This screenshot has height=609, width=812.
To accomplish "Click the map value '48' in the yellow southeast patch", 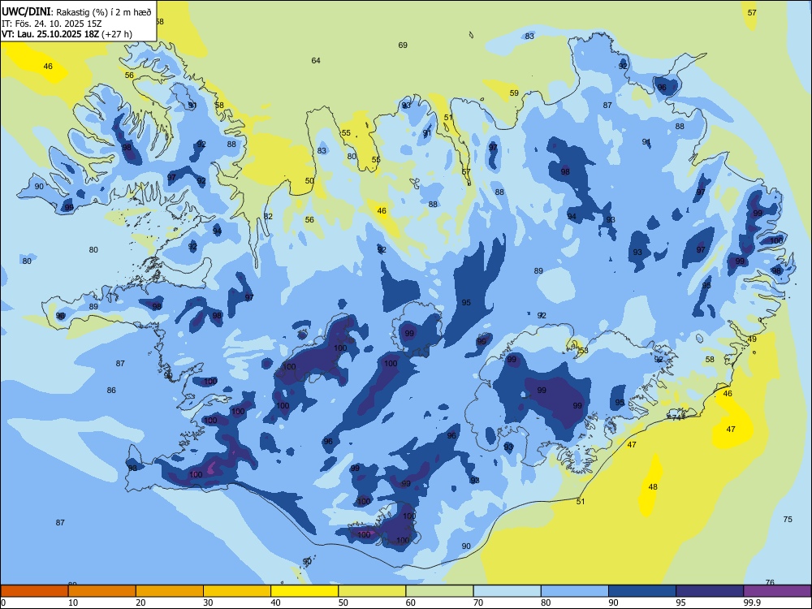I will pos(653,486).
